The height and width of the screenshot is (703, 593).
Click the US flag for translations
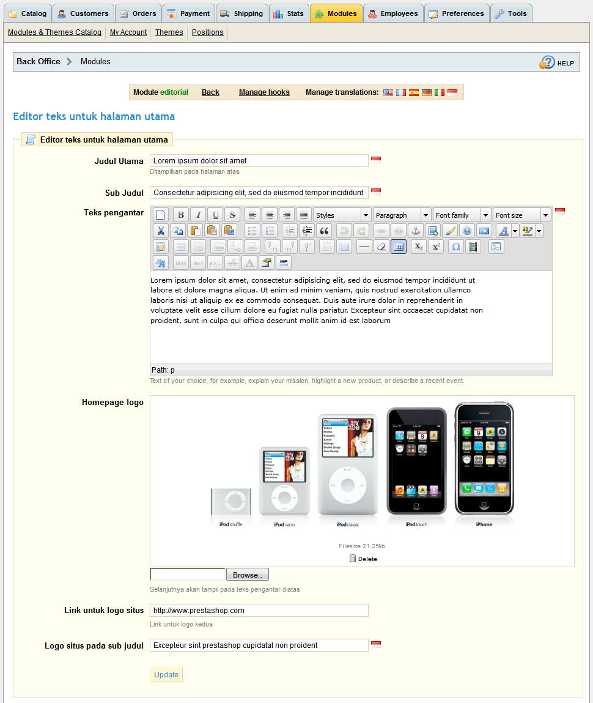[388, 92]
